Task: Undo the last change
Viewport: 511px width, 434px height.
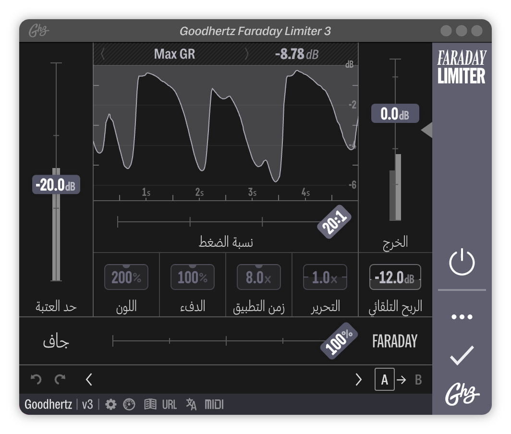Action: click(x=36, y=379)
